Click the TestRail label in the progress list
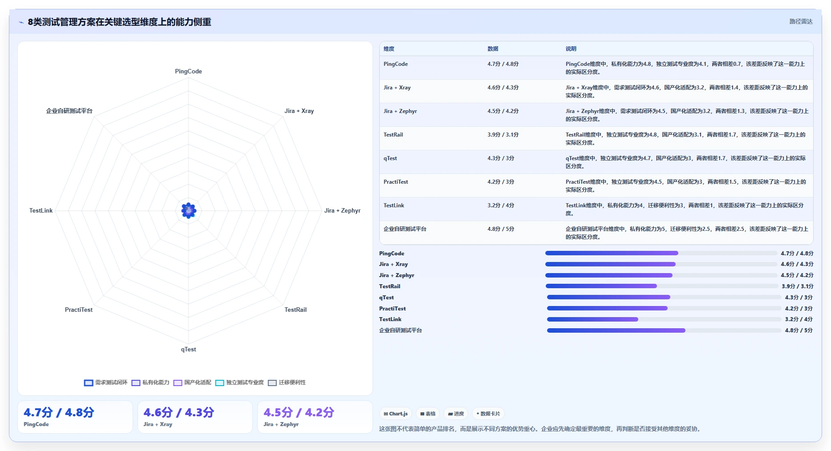Screen dimensions: 831x451 (x=389, y=286)
